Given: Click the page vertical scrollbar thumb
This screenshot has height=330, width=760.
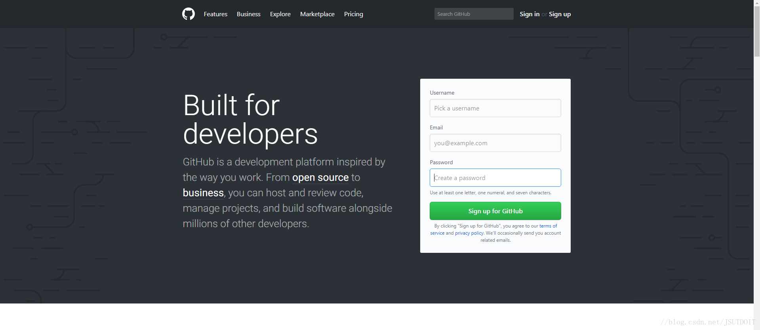Looking at the screenshot, I should [757, 32].
